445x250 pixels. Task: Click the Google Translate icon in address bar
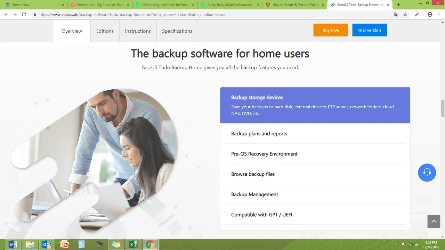tap(396, 15)
